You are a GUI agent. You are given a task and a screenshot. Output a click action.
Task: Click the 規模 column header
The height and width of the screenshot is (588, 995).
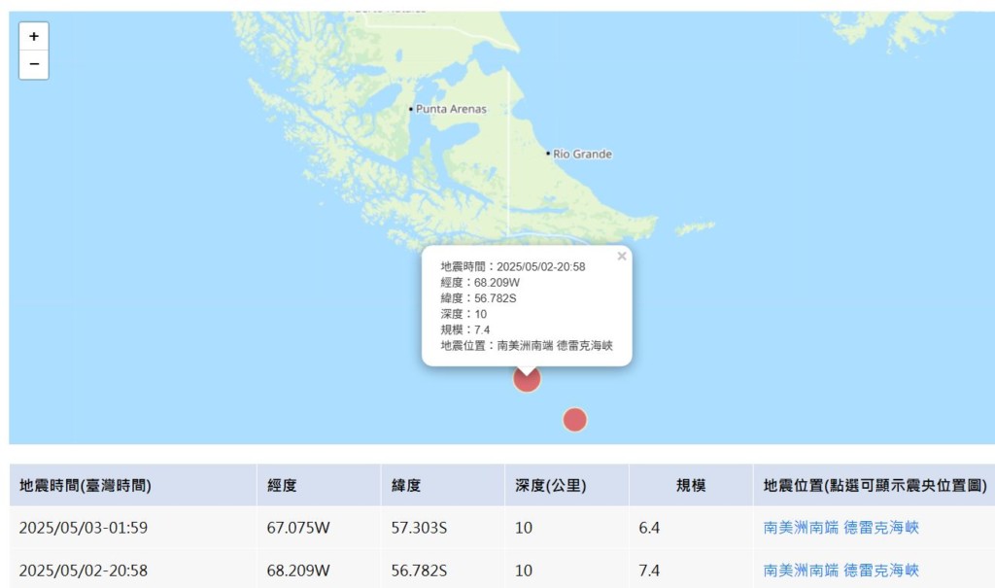[x=690, y=485]
